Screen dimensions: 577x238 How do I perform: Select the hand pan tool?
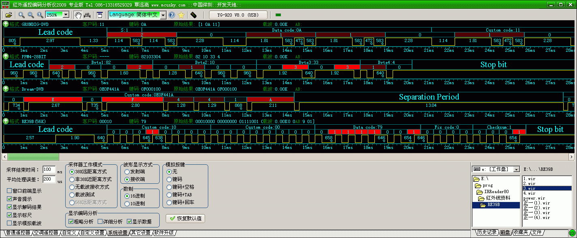[x=78, y=15]
